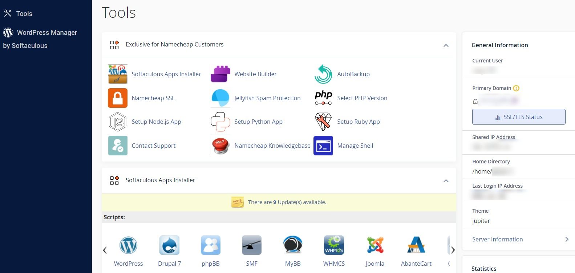Click the Website Builder purple brick icon

[x=220, y=74]
